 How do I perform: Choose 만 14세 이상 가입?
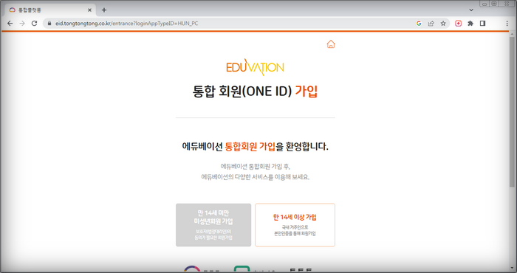tap(295, 225)
